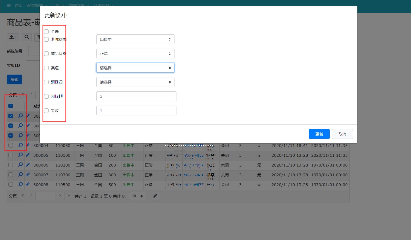411x240 pixels.
Task: Go to next page in bottom pagination
Action: click(x=60, y=196)
